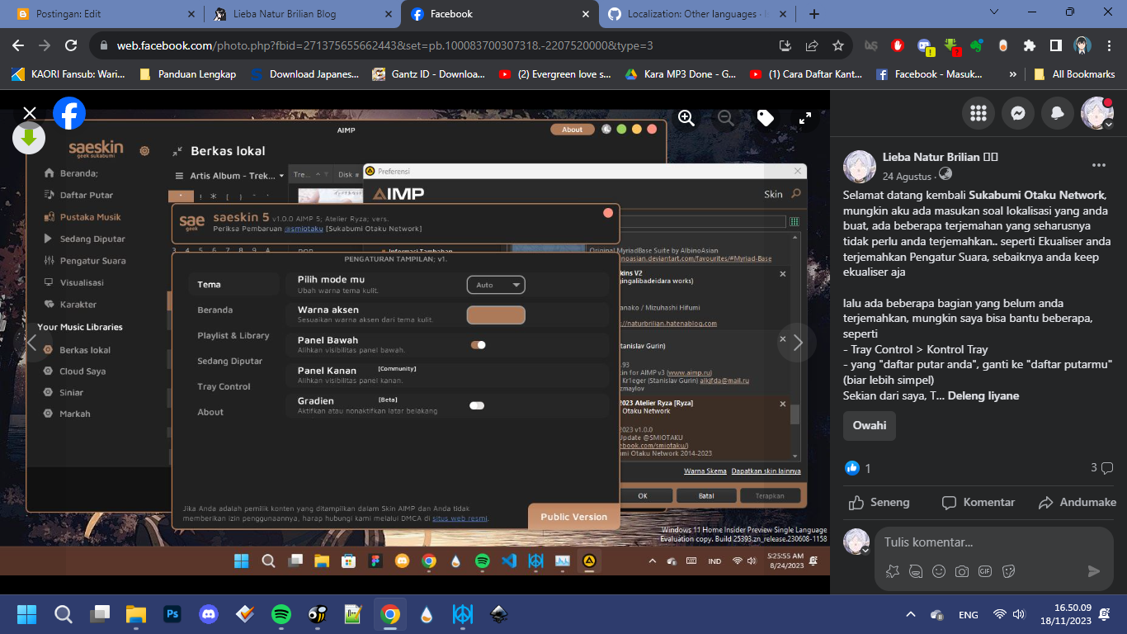Open the Facebook notifications bell
Viewport: 1127px width, 634px height.
tap(1058, 114)
